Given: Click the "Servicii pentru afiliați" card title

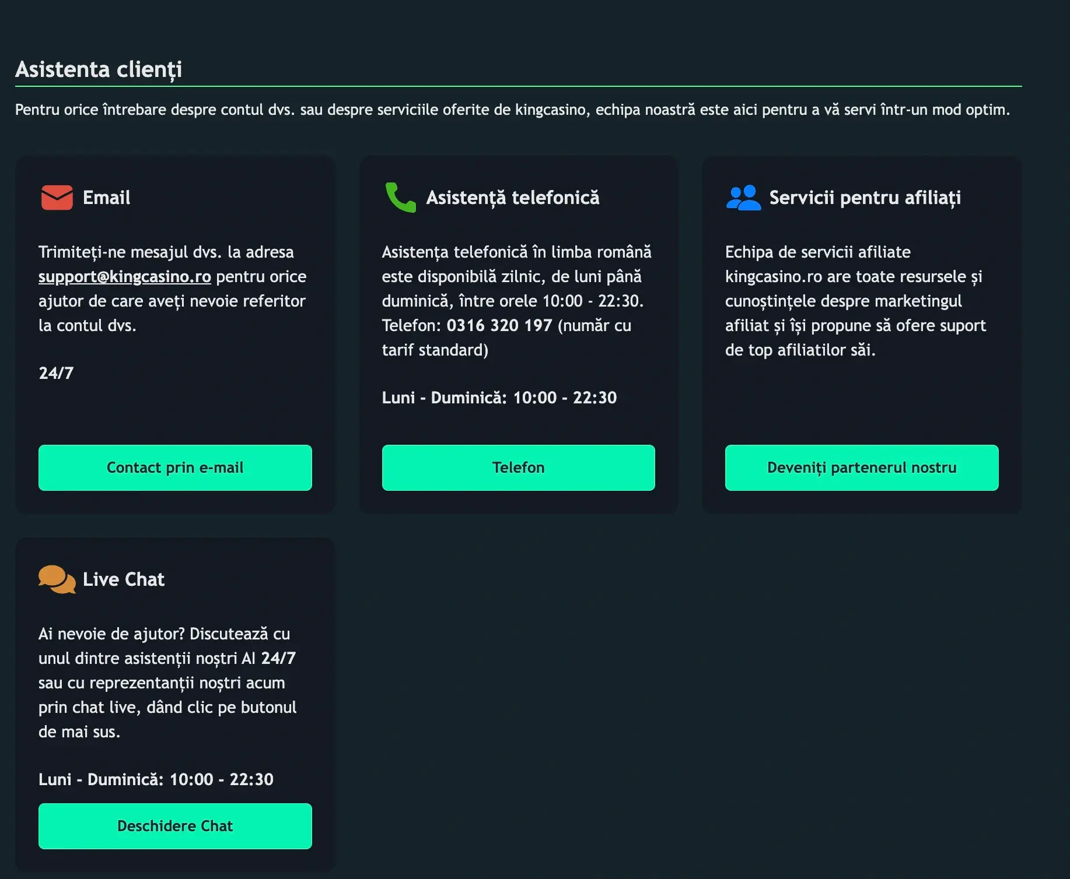Looking at the screenshot, I should pos(865,198).
